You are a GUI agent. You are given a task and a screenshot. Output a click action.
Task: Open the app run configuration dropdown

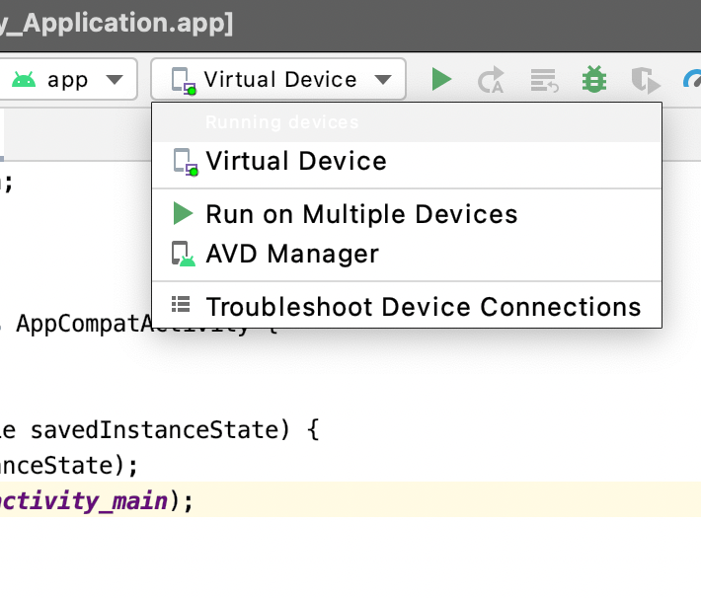tap(67, 80)
